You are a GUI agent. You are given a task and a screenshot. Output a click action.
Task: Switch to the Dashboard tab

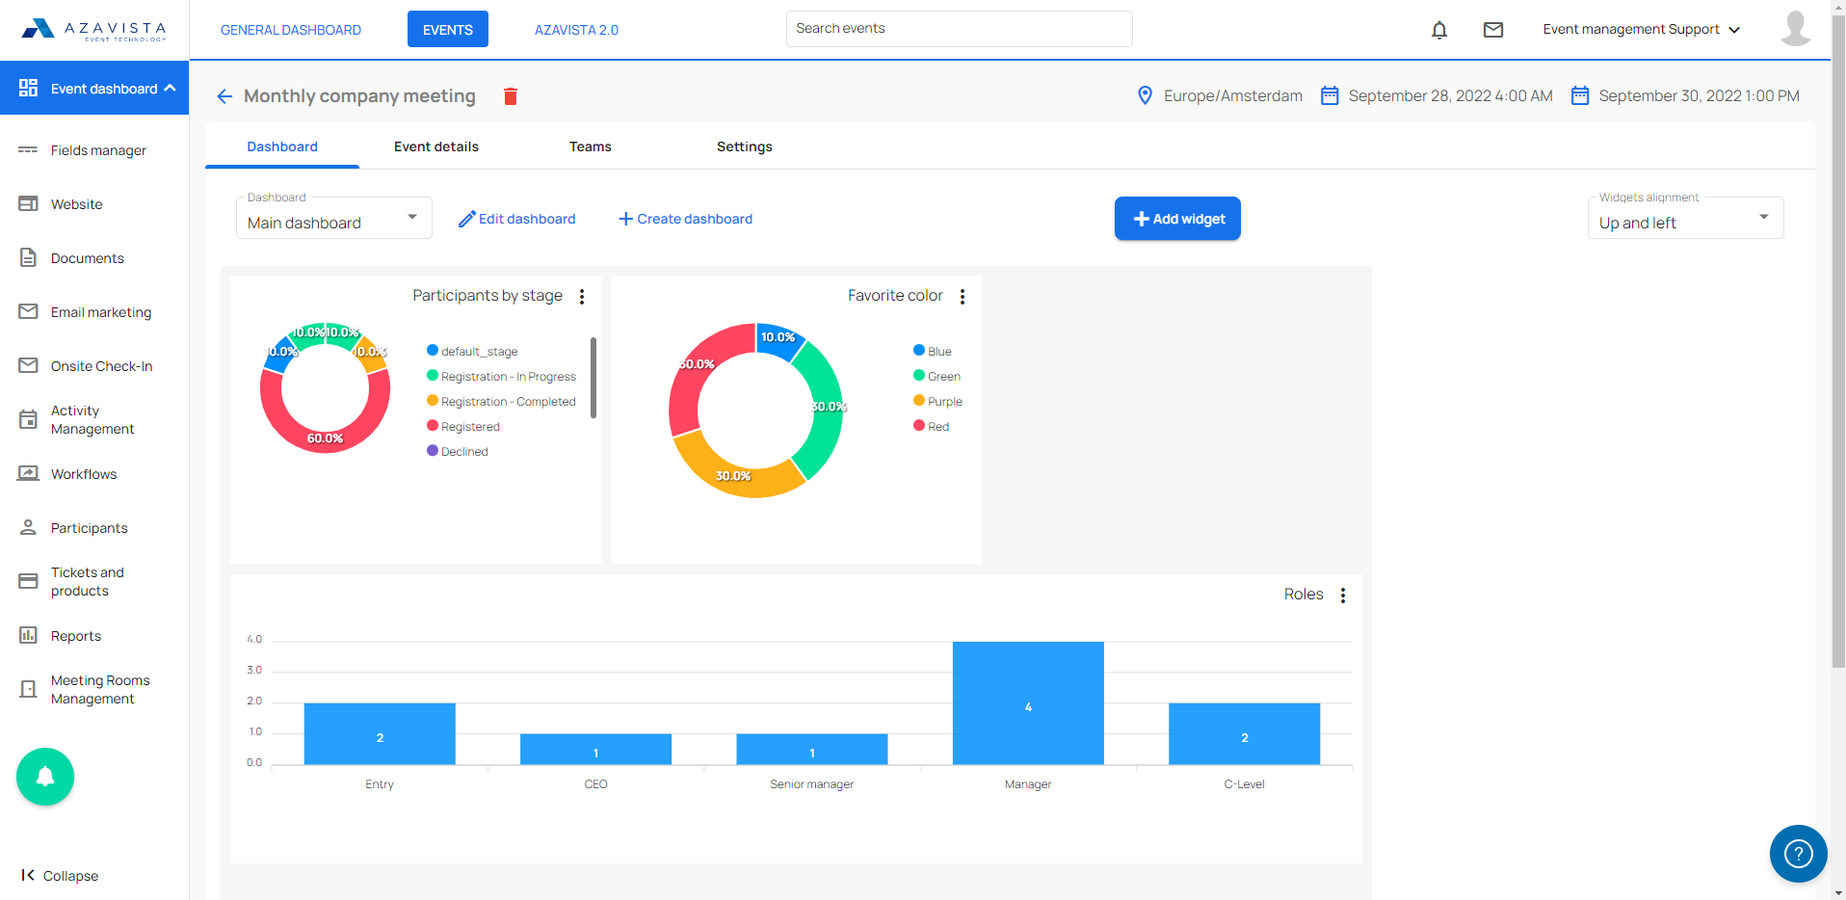click(x=282, y=146)
